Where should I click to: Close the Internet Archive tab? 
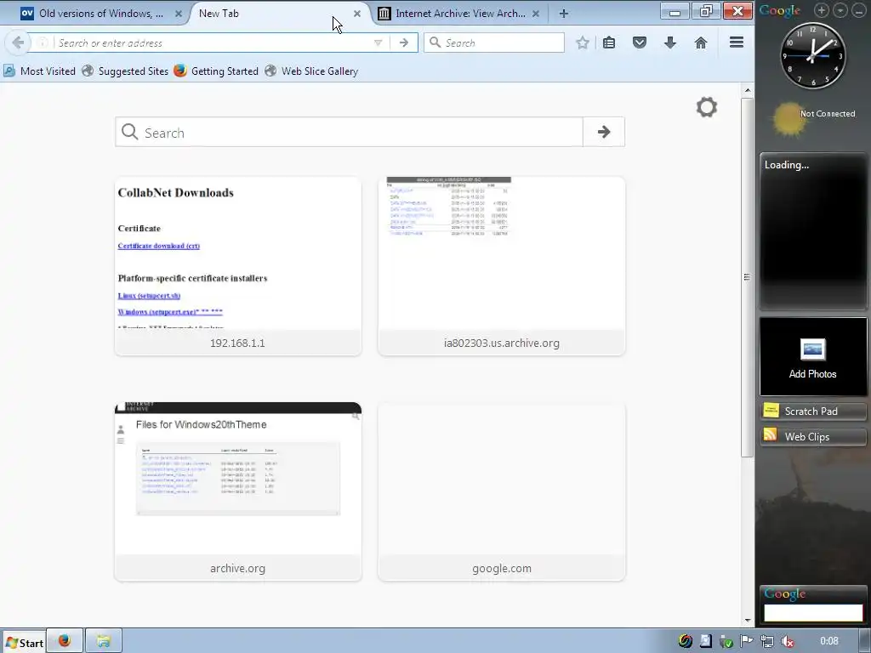[x=536, y=14]
